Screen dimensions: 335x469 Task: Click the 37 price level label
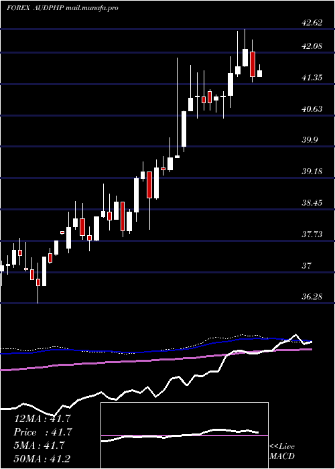click(307, 265)
